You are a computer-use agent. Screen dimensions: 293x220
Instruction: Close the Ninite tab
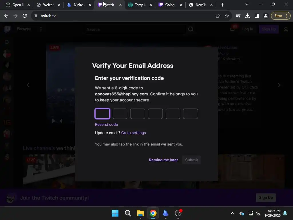click(90, 5)
